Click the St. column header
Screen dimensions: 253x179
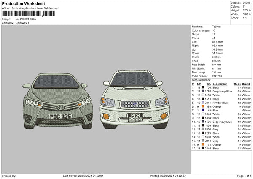pyautogui.click(x=209, y=84)
